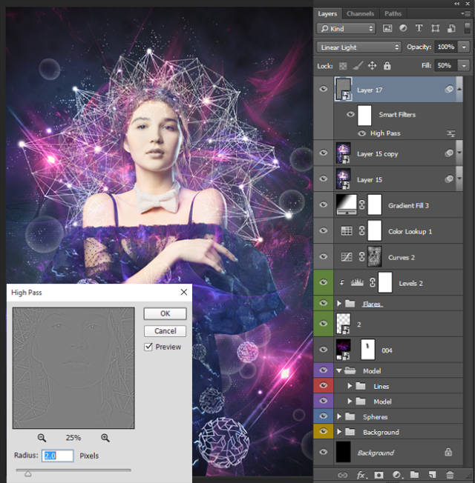Zoom in the High Pass preview
The height and width of the screenshot is (483, 475).
tap(105, 438)
